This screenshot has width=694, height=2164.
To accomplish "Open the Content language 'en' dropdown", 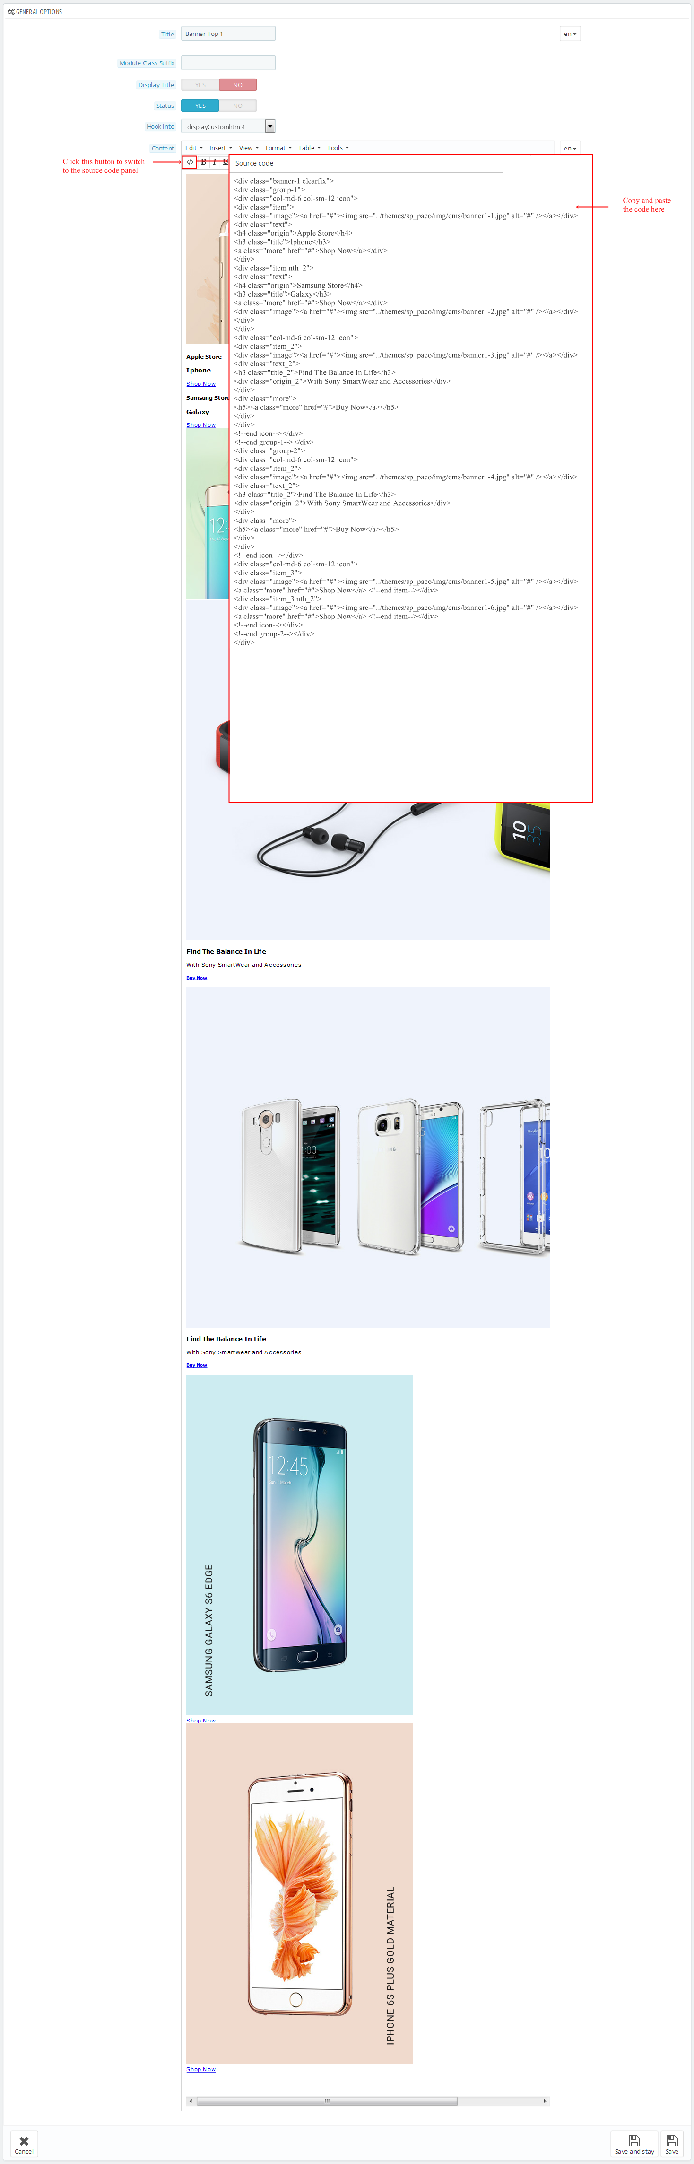I will (570, 148).
